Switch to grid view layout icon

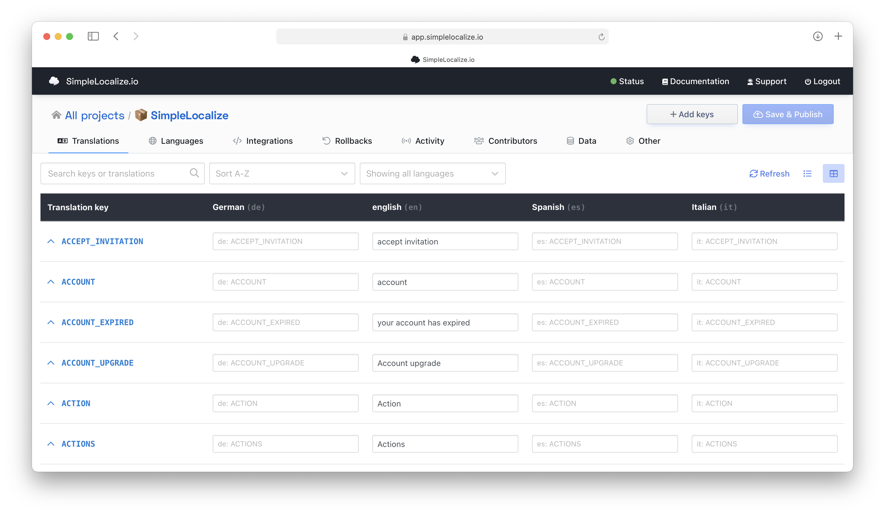pyautogui.click(x=834, y=173)
